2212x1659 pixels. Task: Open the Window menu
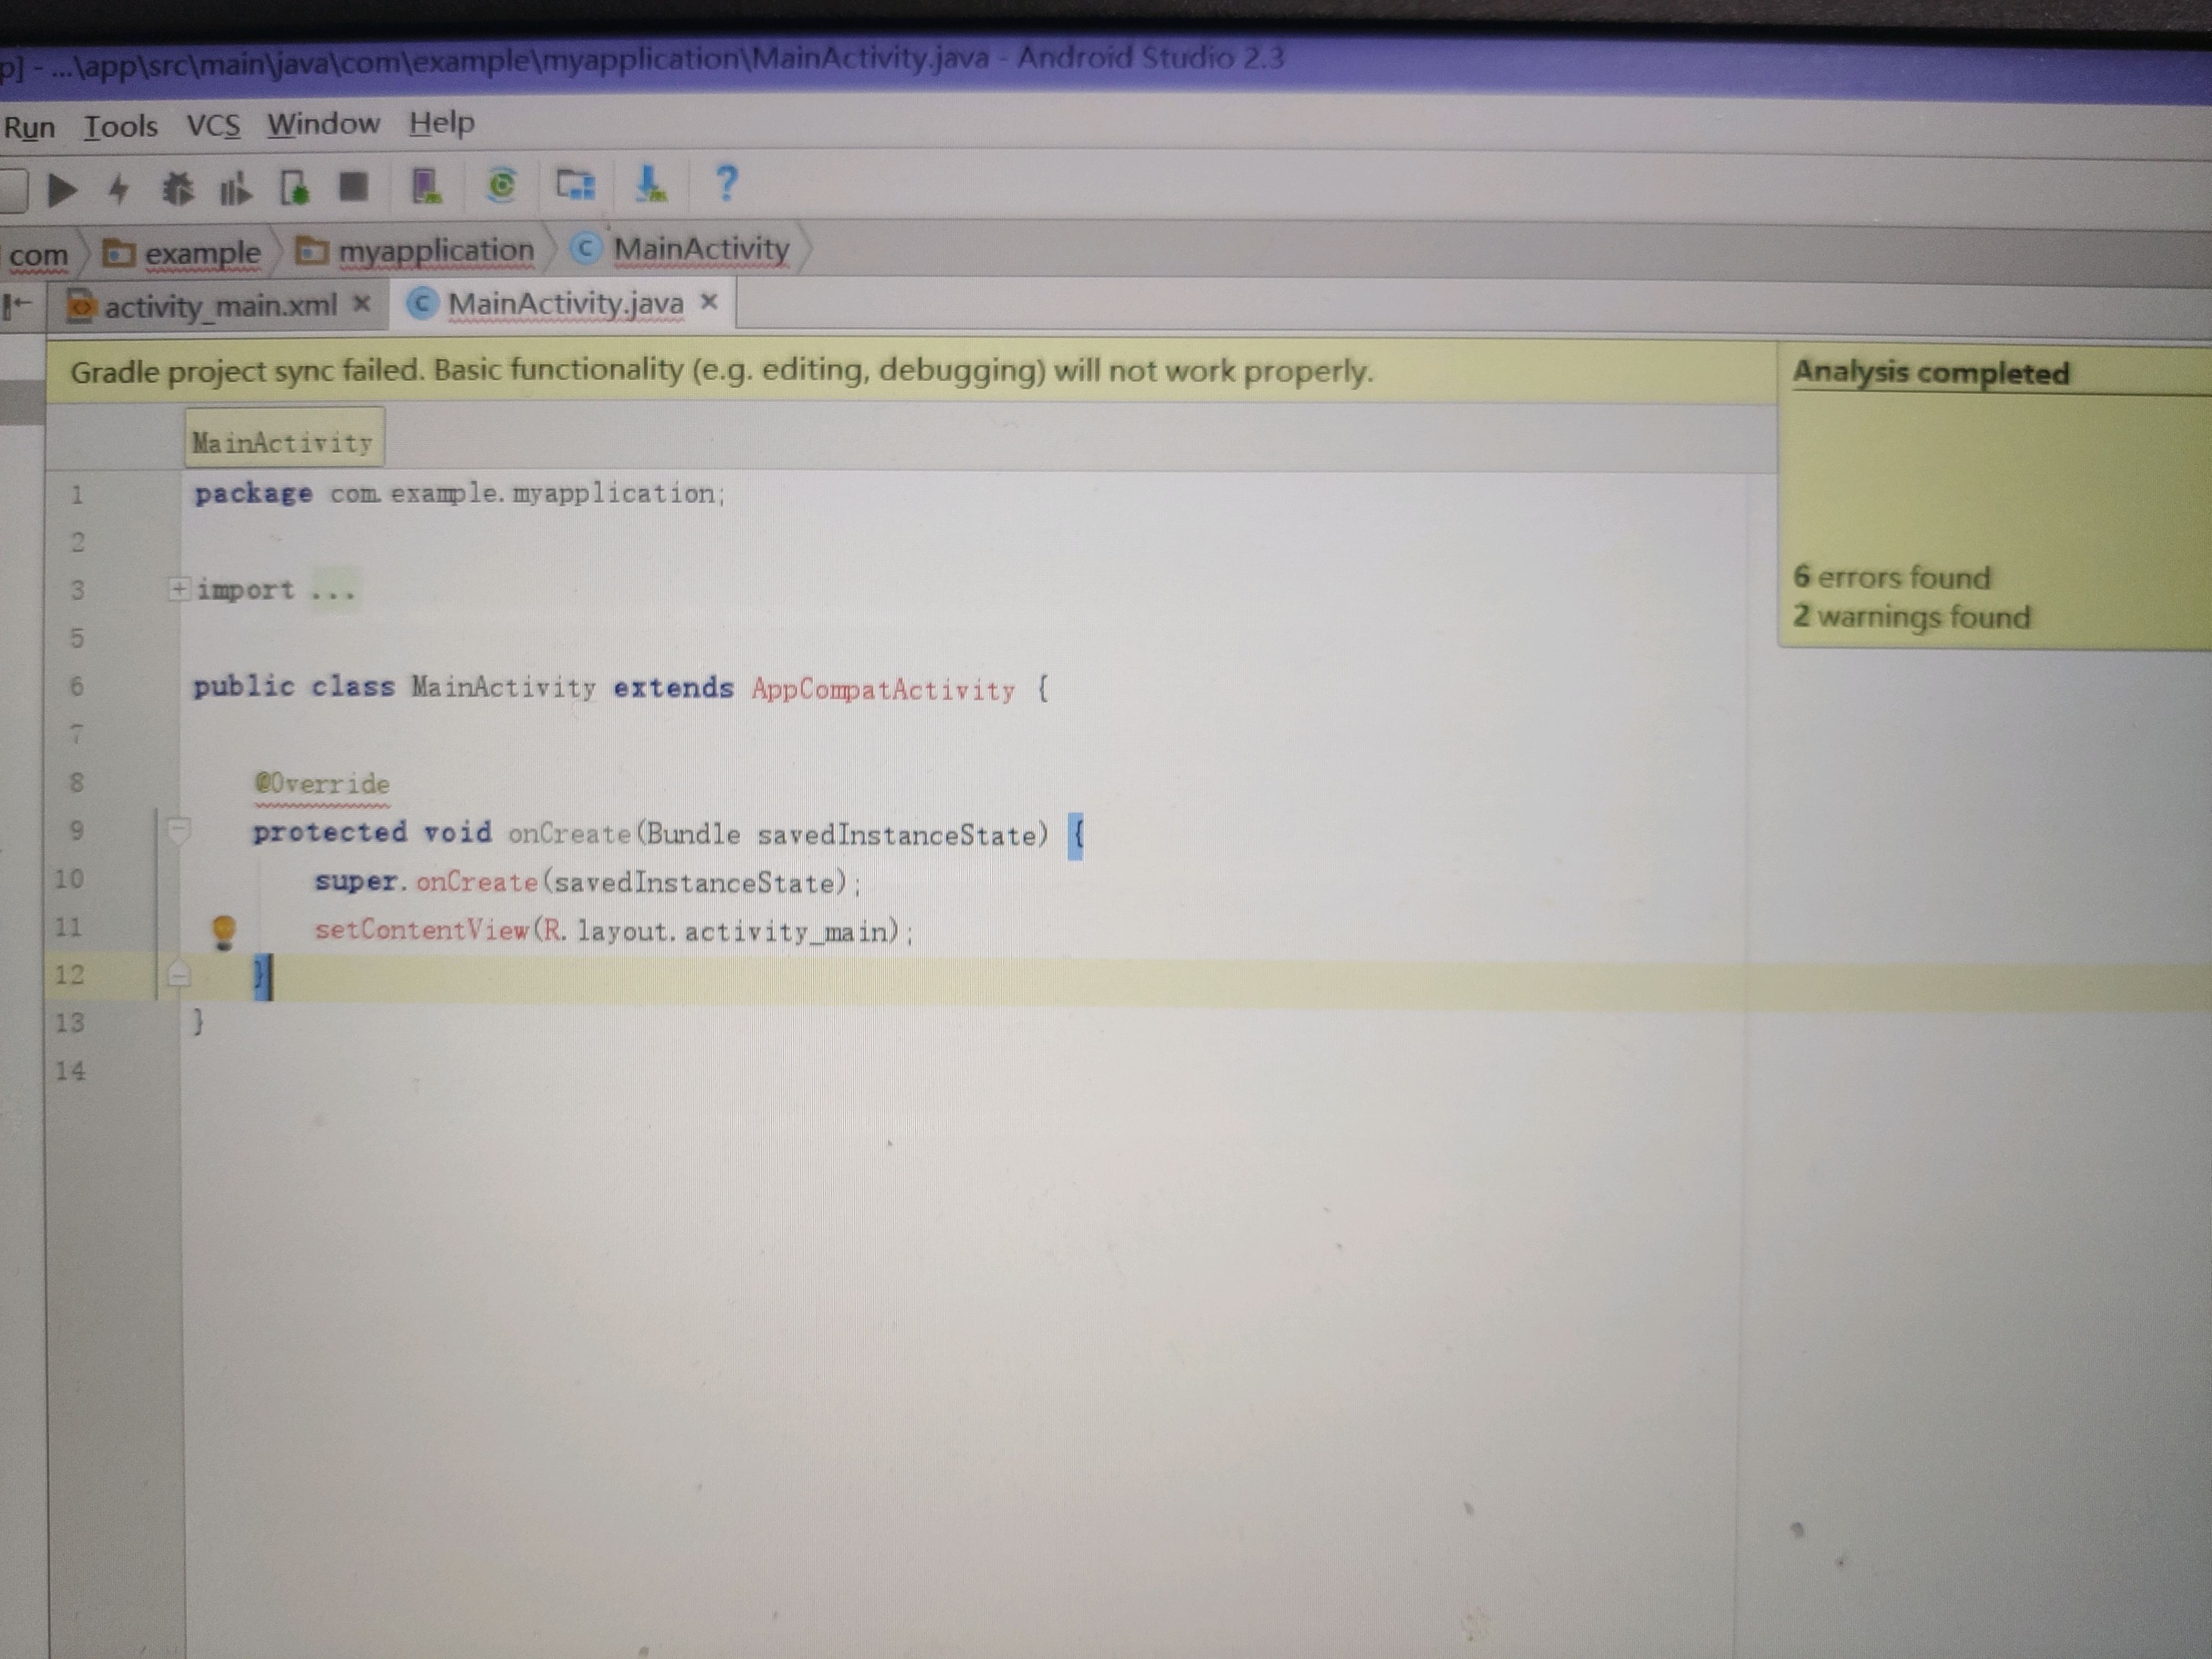pos(323,124)
